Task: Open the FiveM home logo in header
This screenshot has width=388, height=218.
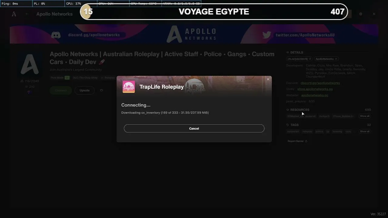Action: click(14, 14)
